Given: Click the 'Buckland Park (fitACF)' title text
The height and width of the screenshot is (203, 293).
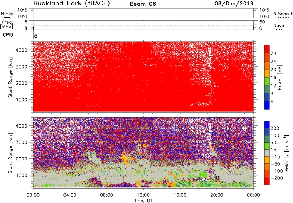Looking at the screenshot, I should (x=71, y=3).
